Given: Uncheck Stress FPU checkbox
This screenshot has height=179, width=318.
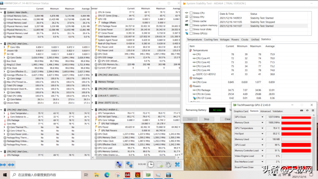Looking at the screenshot, I should 191,17.
